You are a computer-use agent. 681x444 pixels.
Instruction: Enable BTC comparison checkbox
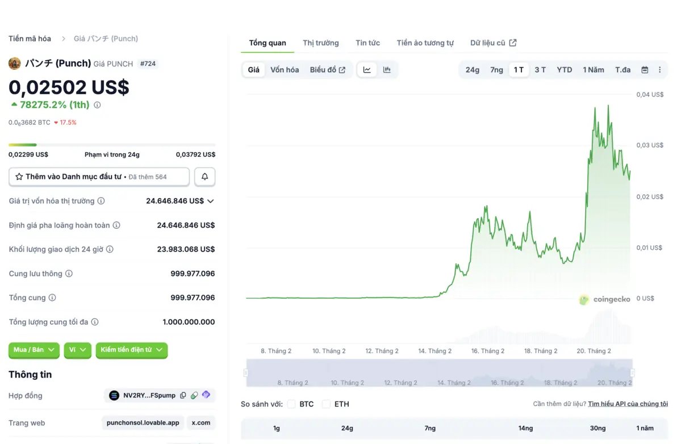[x=291, y=404]
